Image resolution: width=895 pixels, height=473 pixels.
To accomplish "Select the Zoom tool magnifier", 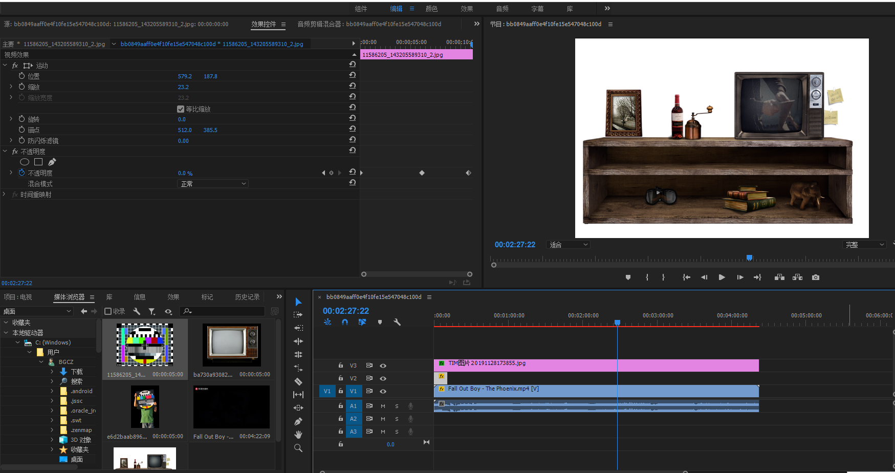I will (298, 448).
